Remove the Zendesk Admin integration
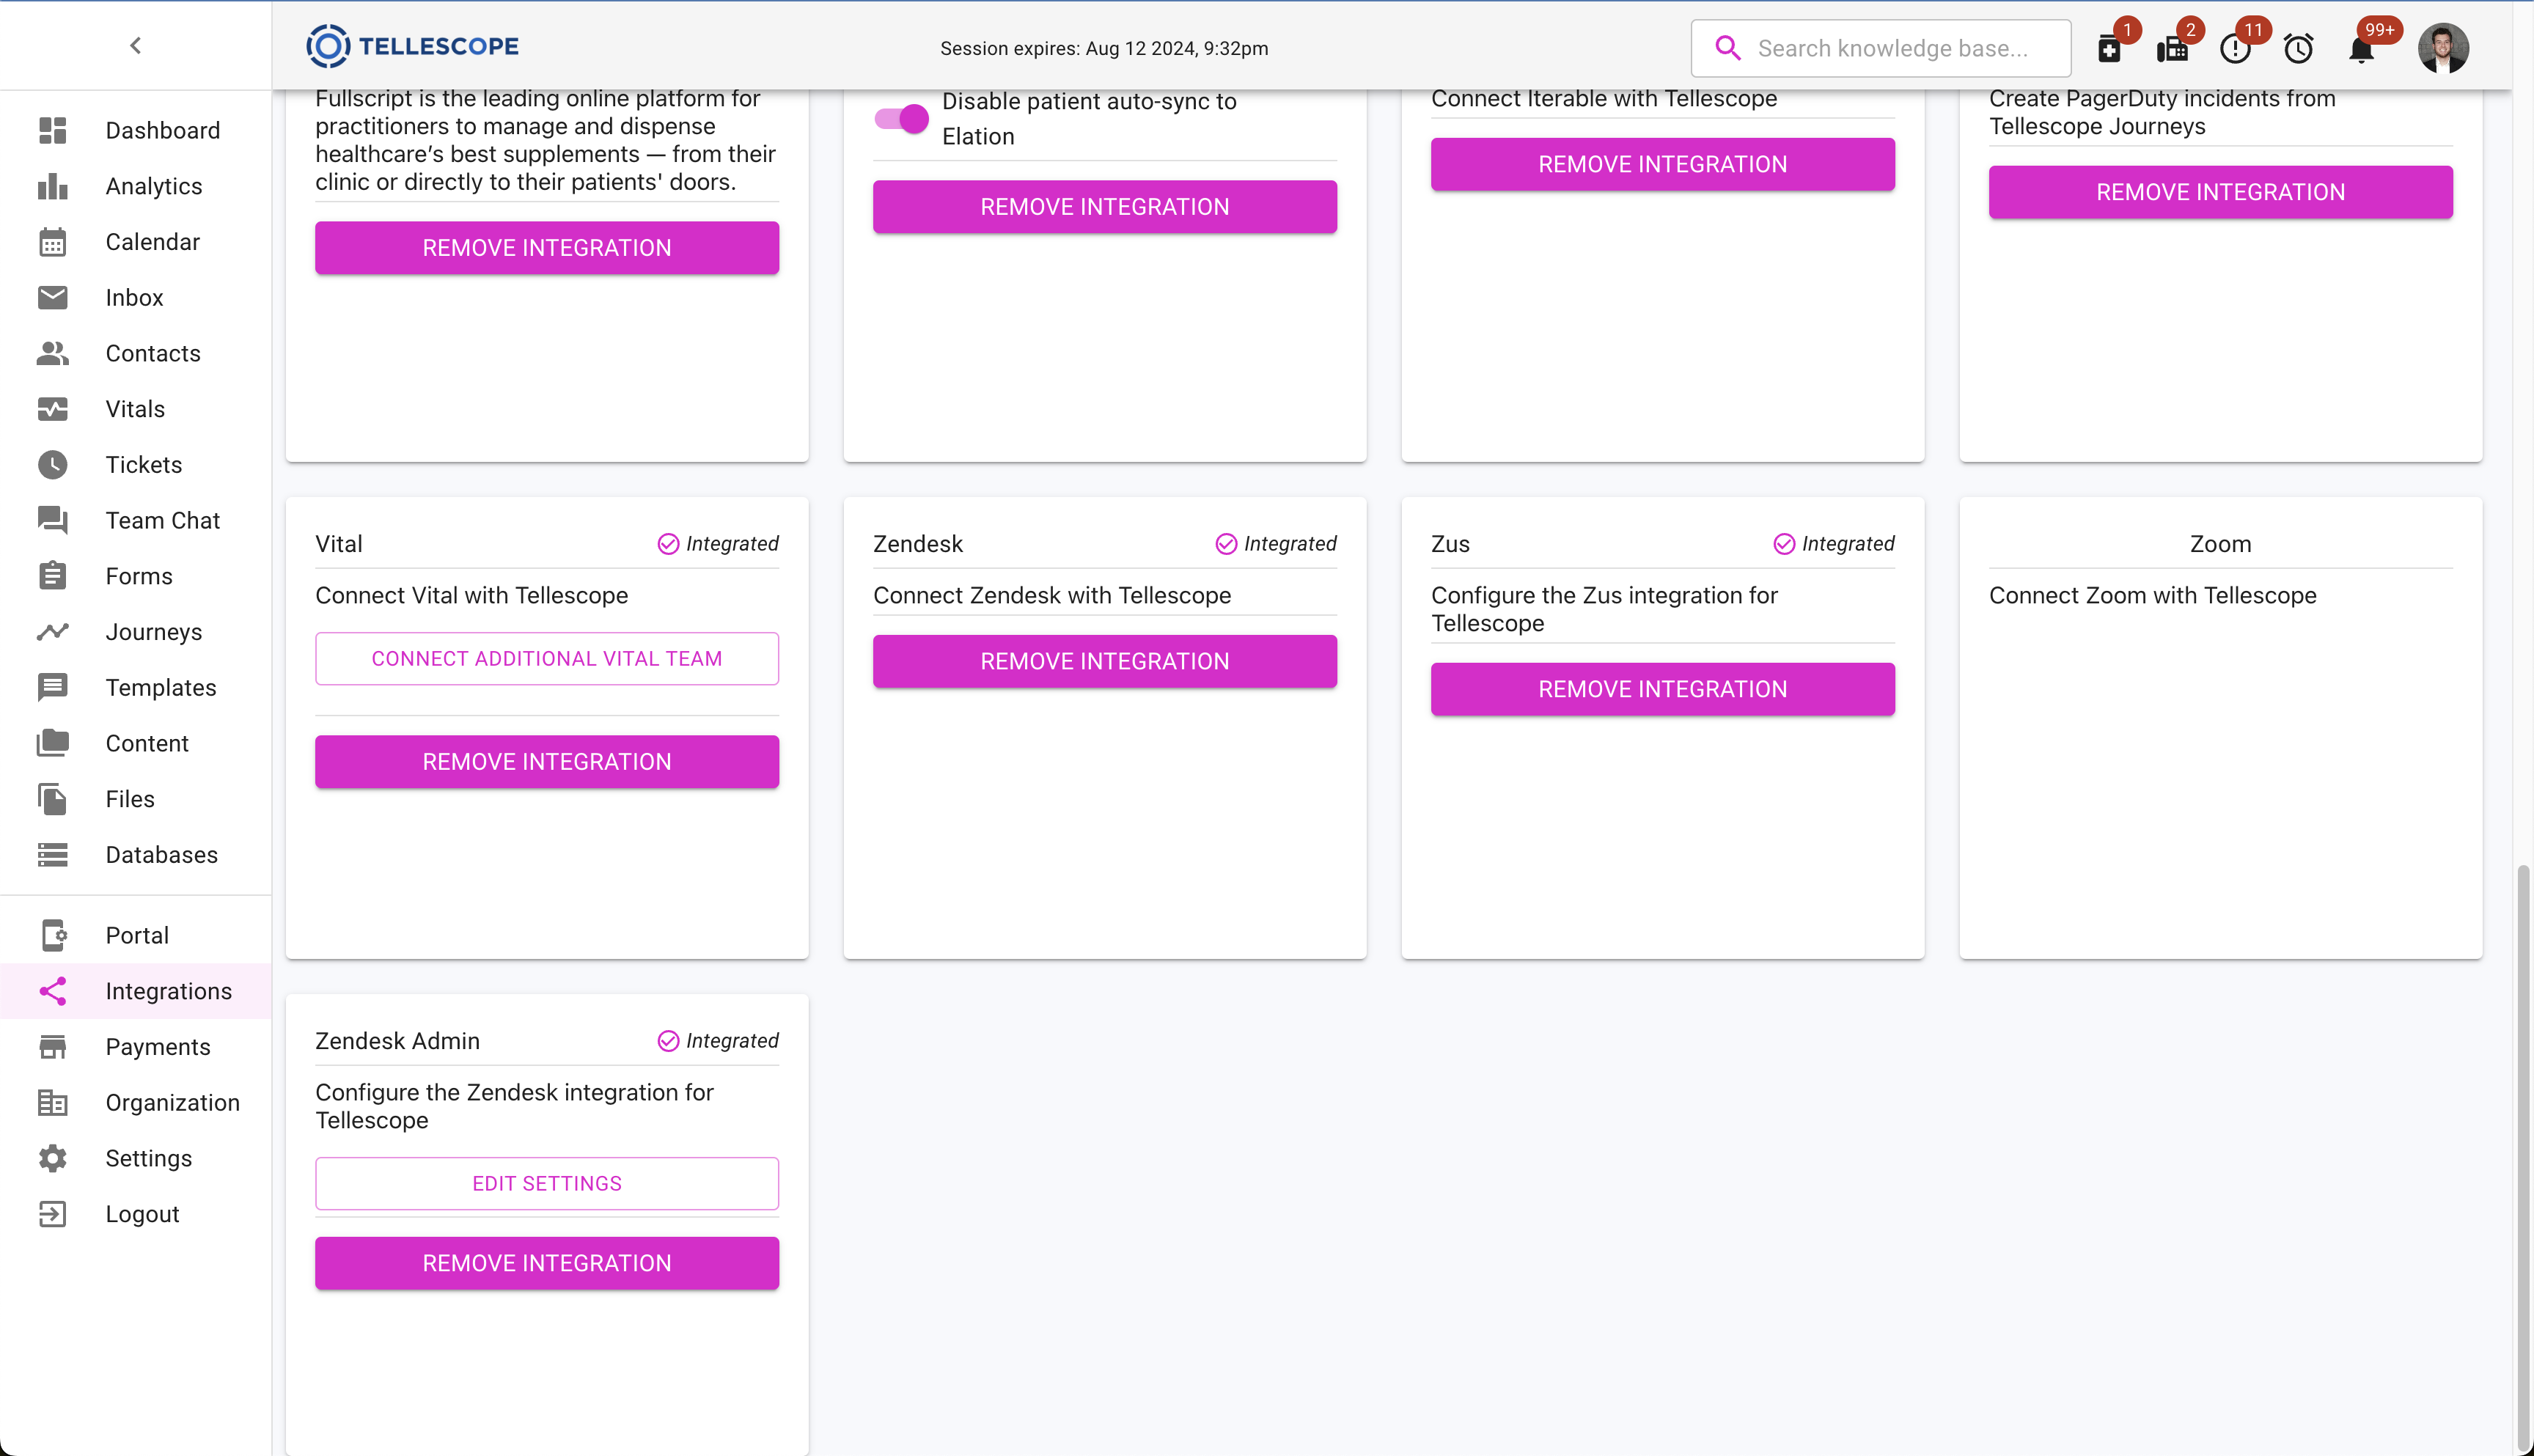 point(547,1263)
